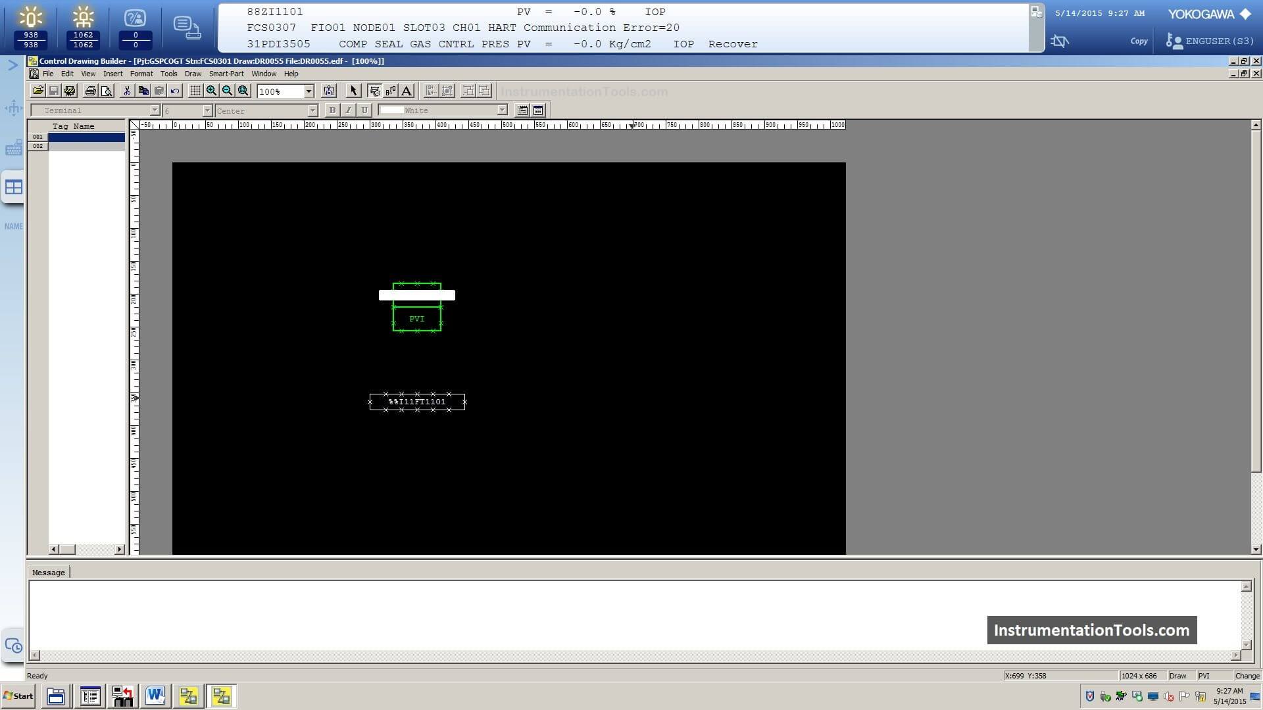Toggle Underline formatting

pyautogui.click(x=364, y=110)
